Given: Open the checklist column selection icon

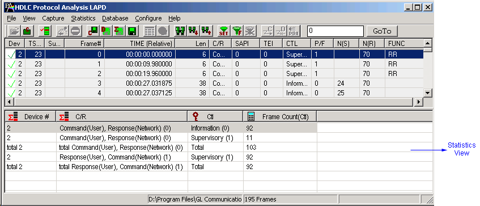Looking at the screenshot, I should [x=45, y=31].
